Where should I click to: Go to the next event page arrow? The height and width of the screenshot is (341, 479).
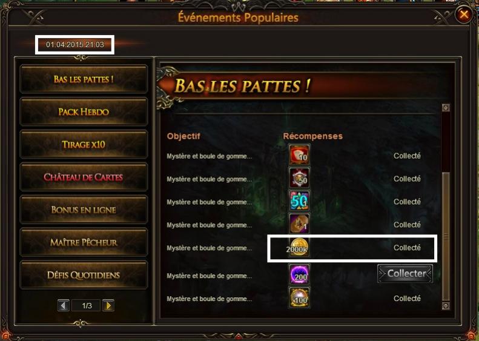tap(108, 305)
